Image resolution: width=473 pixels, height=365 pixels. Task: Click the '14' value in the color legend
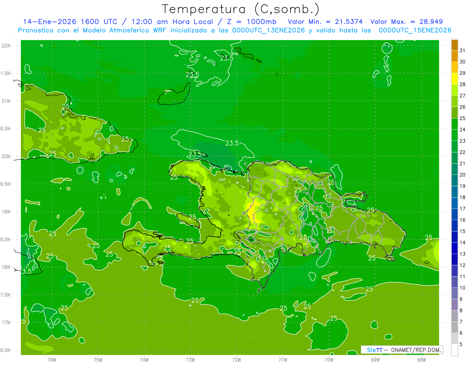pos(463,243)
